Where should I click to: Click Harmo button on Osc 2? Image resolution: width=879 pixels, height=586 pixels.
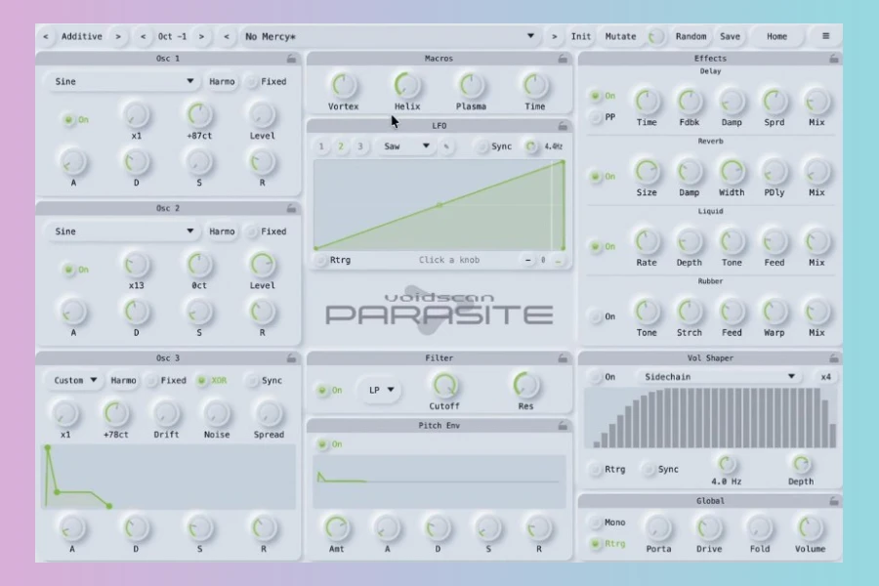tap(222, 231)
